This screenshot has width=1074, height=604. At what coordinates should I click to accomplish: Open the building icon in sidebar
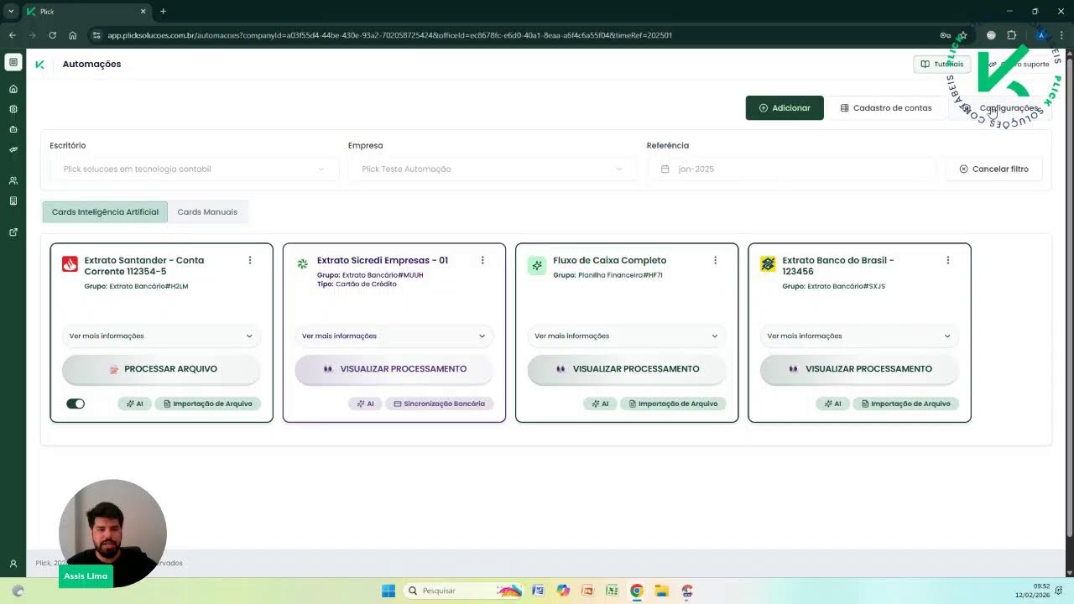[x=13, y=200]
